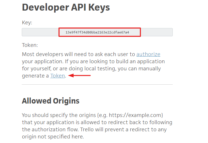Click the empty left side of the key field
Image resolution: width=208 pixels, height=143 pixels.
(x=40, y=32)
